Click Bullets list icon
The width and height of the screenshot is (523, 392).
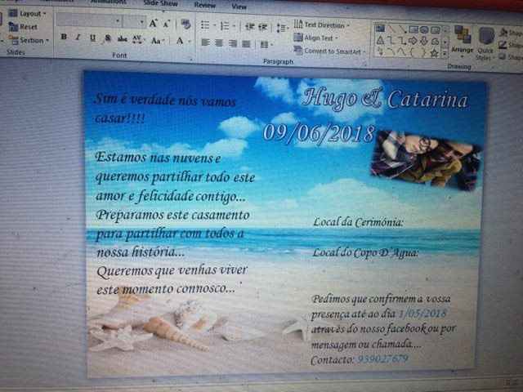coord(205,25)
